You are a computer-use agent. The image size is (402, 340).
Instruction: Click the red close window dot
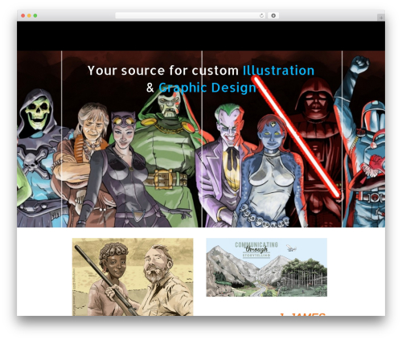[23, 15]
